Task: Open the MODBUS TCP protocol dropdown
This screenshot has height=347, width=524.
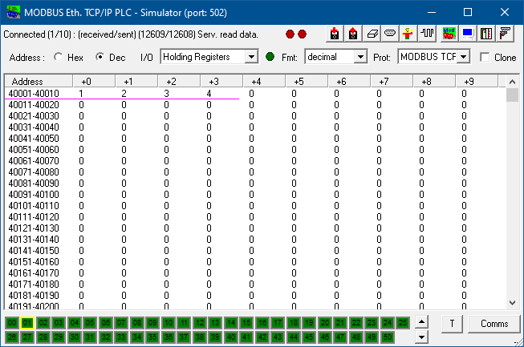Action: tap(463, 57)
